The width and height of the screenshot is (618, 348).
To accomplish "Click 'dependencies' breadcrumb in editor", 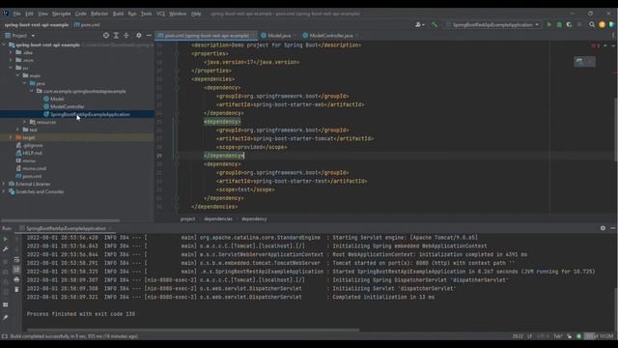I will coord(218,219).
